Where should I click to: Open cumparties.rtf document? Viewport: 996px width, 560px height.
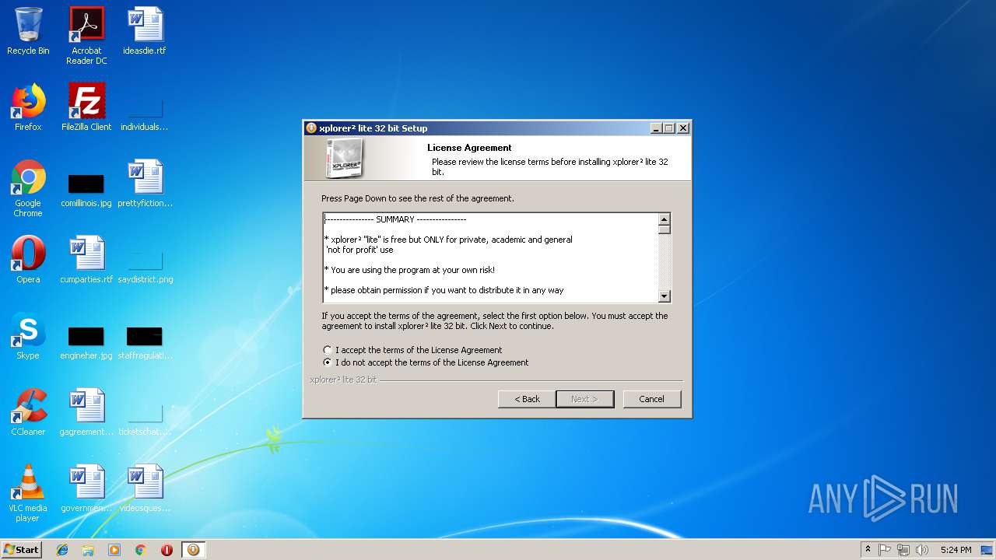click(86, 260)
